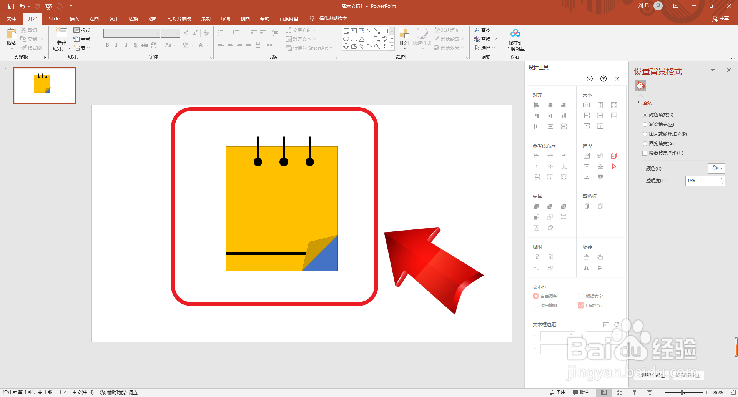Open the 颜色 fill color picker
The height and width of the screenshot is (397, 738).
(716, 168)
